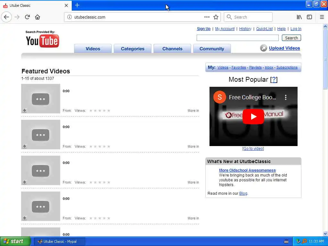Click the Help link
The image size is (328, 246).
click(x=281, y=29)
